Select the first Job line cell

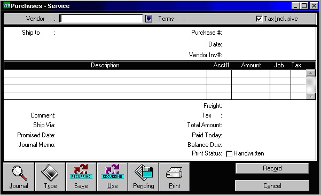280,74
